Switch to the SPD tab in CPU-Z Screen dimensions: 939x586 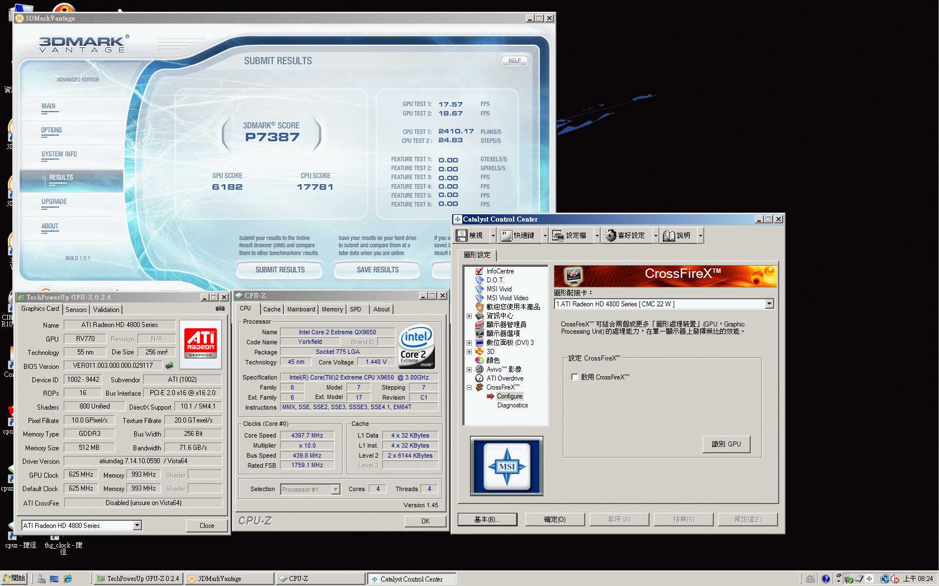pyautogui.click(x=355, y=309)
